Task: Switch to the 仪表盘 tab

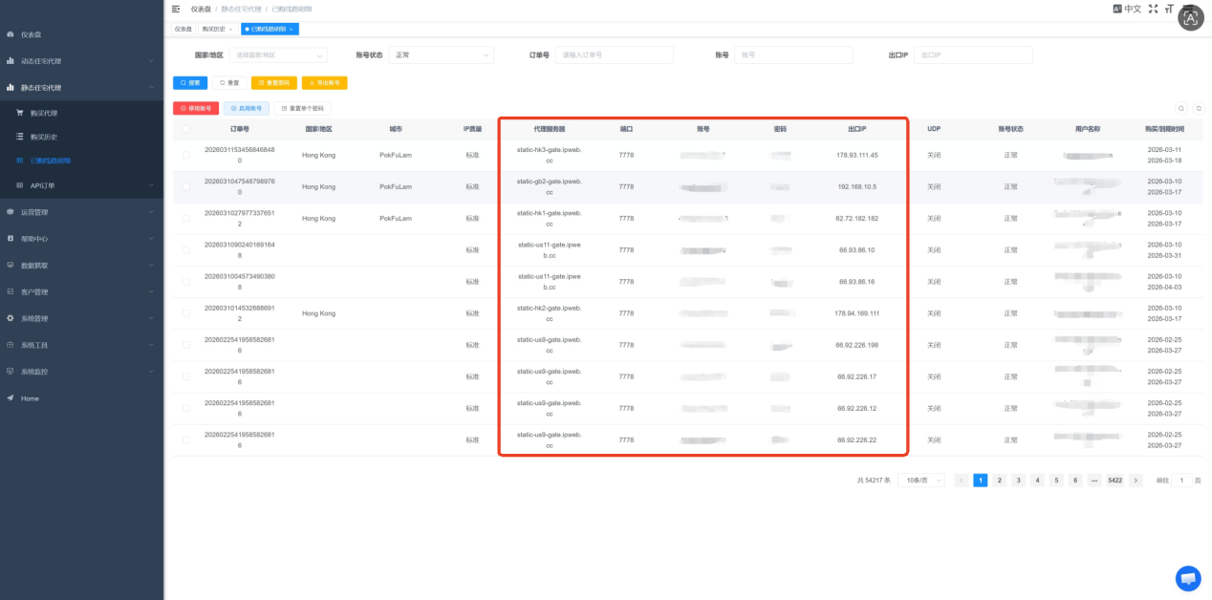Action: (183, 29)
